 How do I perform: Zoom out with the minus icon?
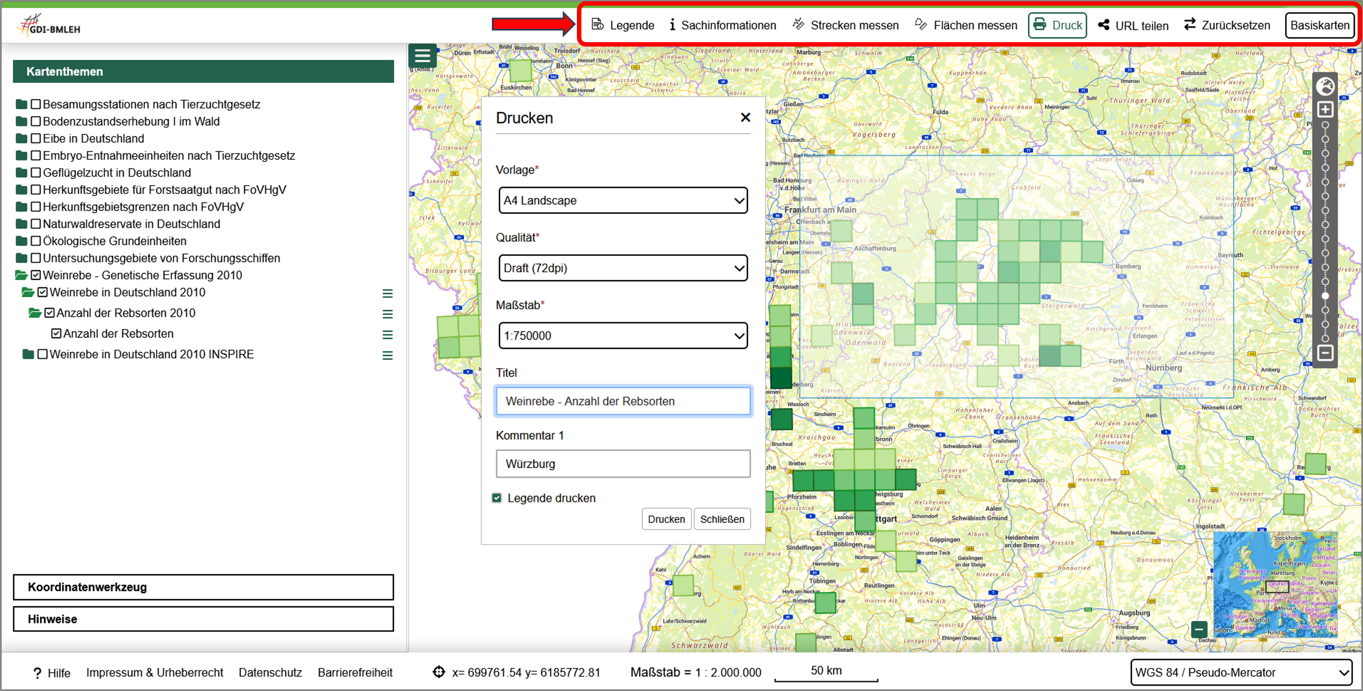tap(1325, 353)
